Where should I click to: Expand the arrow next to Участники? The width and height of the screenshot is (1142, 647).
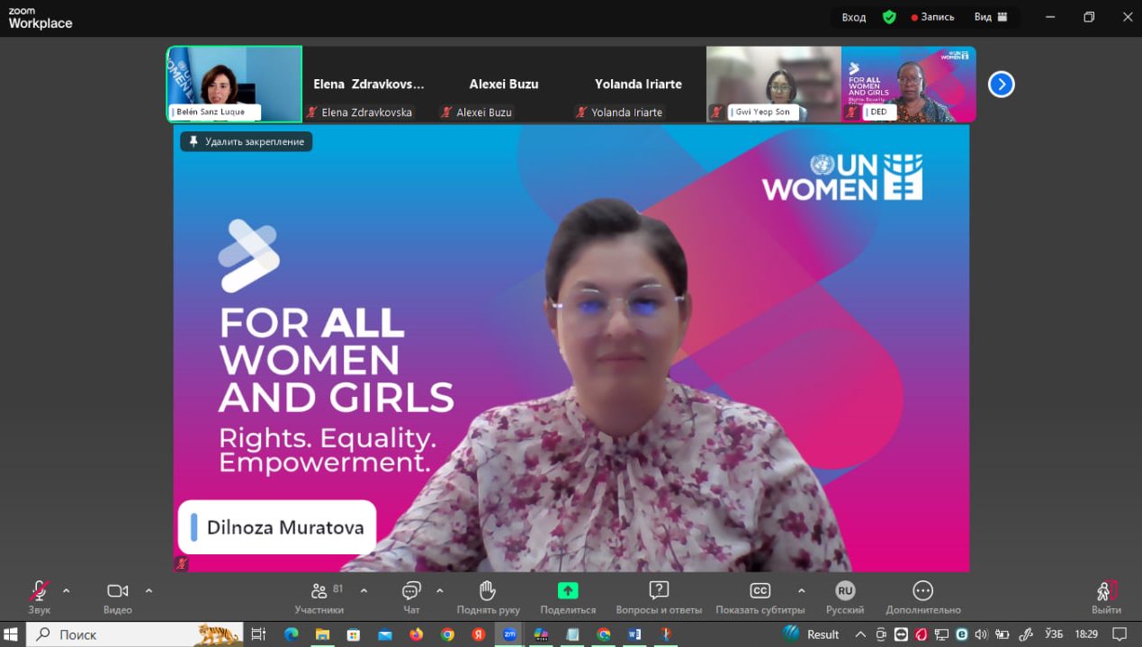click(x=364, y=591)
